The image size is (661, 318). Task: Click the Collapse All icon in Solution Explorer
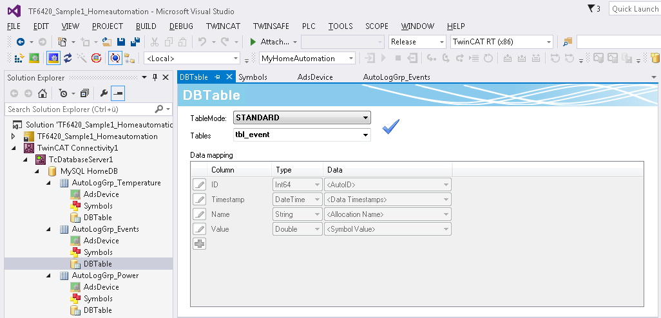[x=85, y=93]
